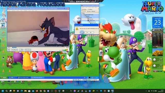The height and width of the screenshot is (93, 165).
Task: Seek along the VLC progress bar
Action: coord(38,48)
